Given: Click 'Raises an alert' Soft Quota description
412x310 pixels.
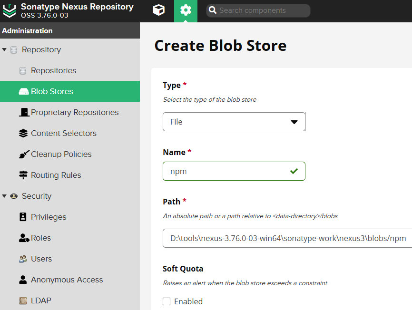Looking at the screenshot, I should (245, 283).
